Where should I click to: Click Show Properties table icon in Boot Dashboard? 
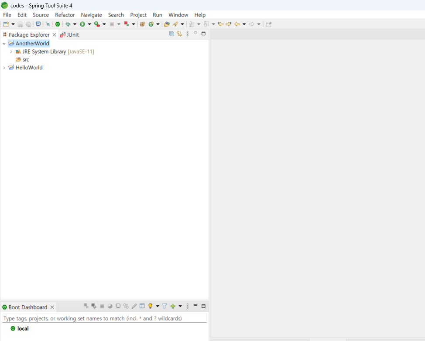pos(142,306)
